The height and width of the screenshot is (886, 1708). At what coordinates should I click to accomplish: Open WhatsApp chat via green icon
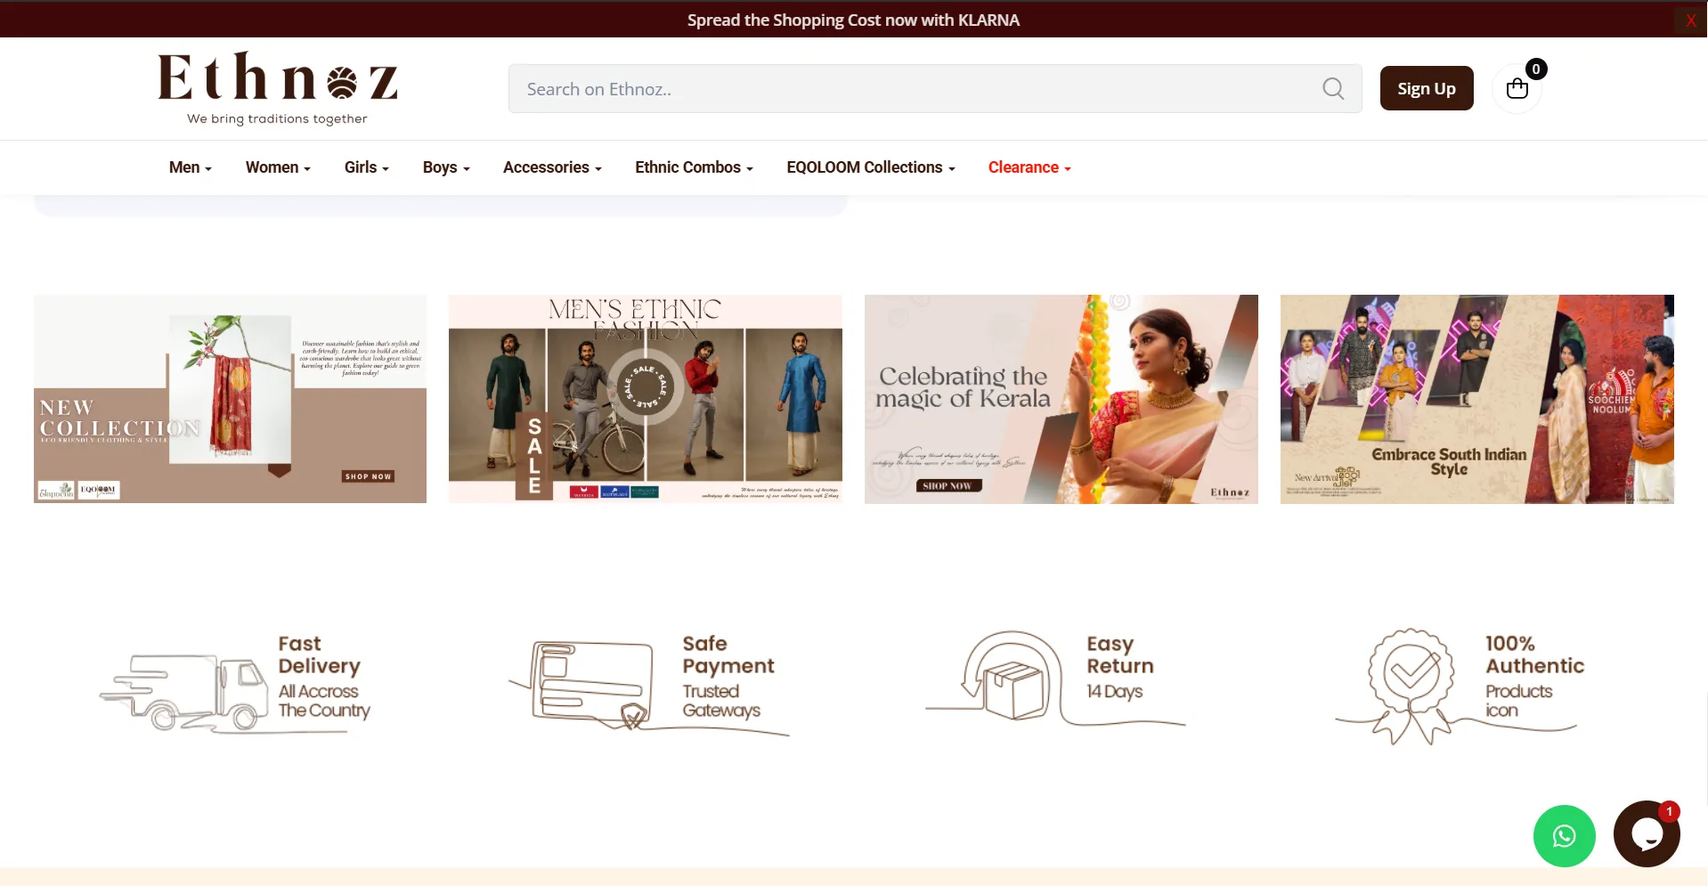pos(1564,835)
